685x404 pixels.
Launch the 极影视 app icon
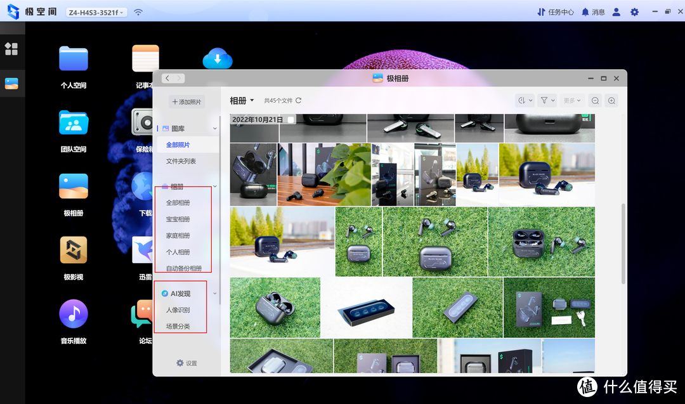74,251
